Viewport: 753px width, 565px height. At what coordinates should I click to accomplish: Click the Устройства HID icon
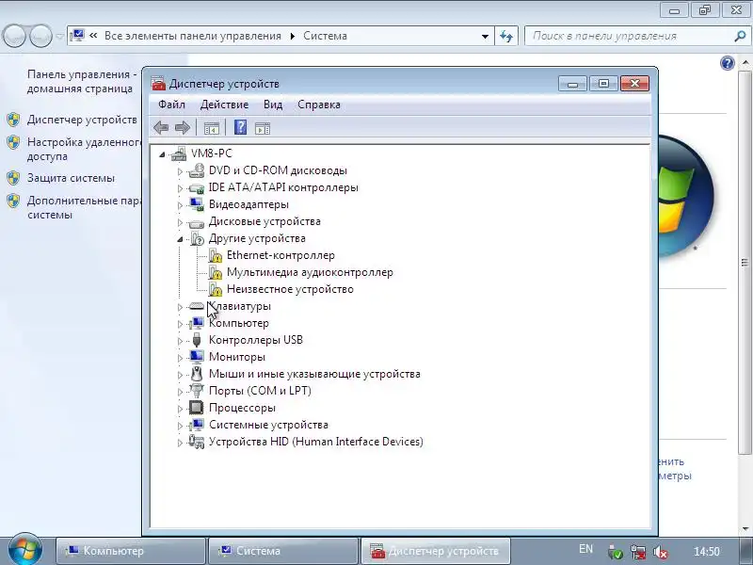(x=197, y=442)
